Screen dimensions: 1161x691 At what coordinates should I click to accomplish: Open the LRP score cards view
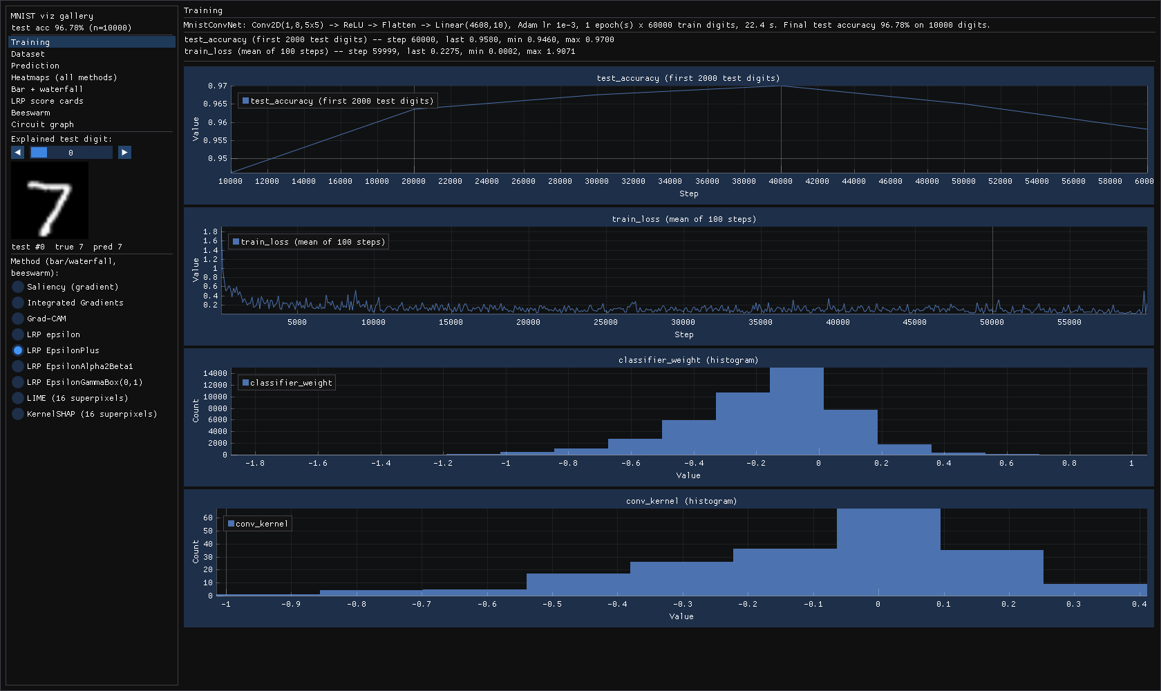tap(92, 101)
